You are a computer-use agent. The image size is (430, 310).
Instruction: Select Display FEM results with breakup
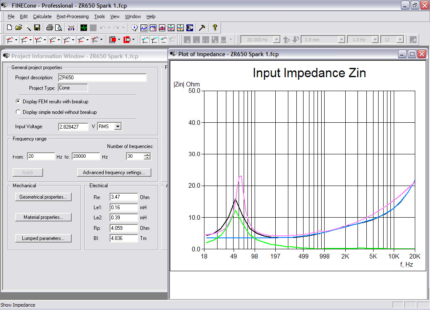click(x=18, y=102)
